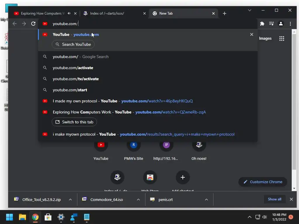This screenshot has width=299, height=224.
Task: Open a new tab with plus button
Action: (225, 13)
